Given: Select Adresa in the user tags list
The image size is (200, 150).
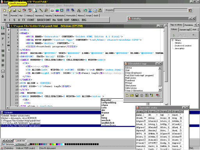Looking at the screenshot, I should click(129, 68).
